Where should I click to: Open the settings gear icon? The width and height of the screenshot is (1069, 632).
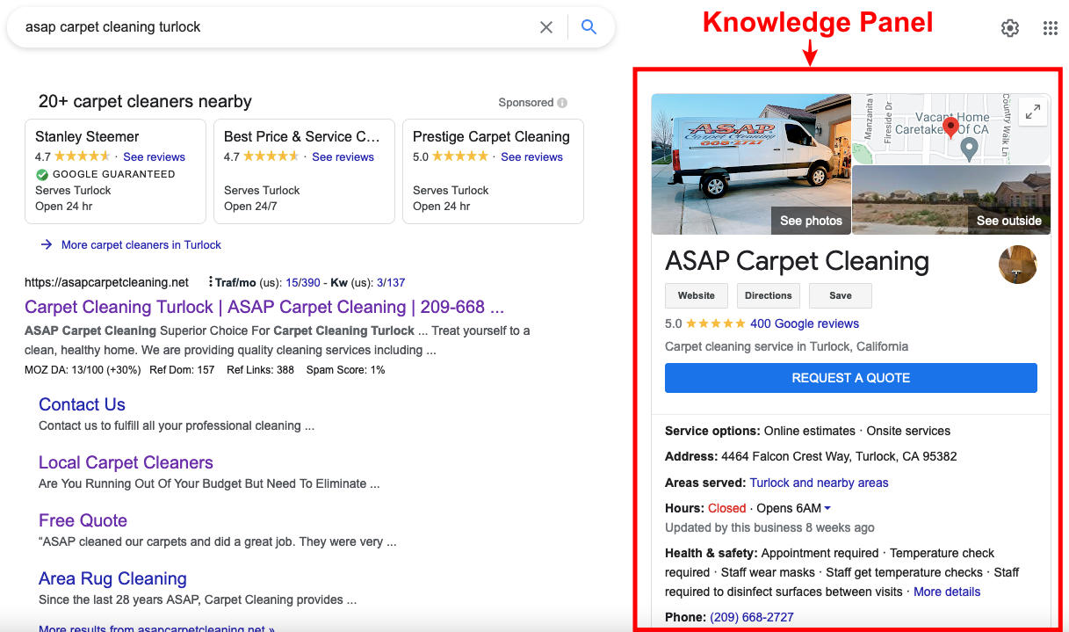[1010, 28]
